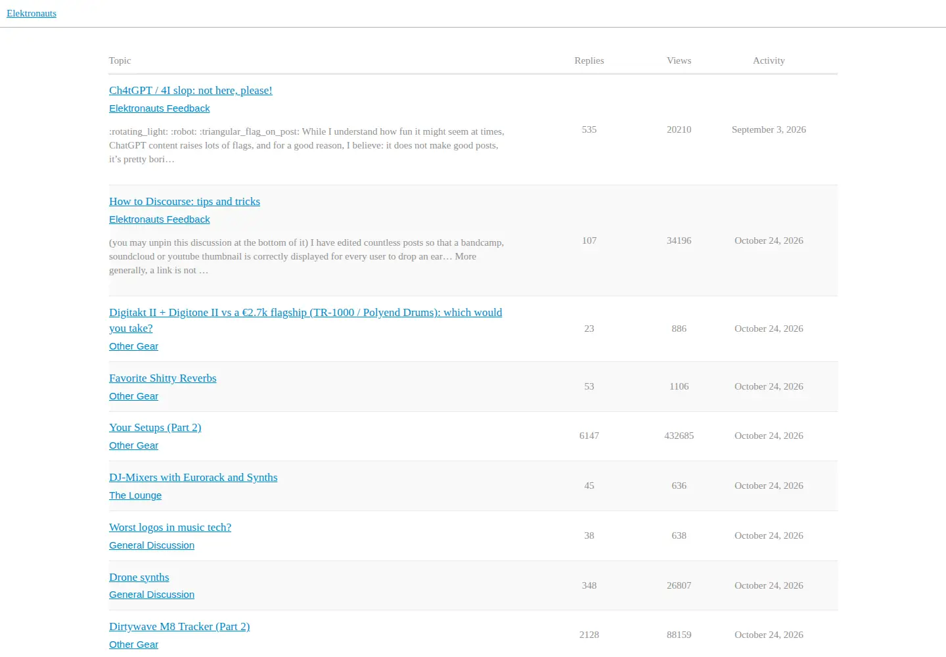Open the "Favorite Shitty Reverbs" topic
Screen dimensions: 946x657
[163, 378]
